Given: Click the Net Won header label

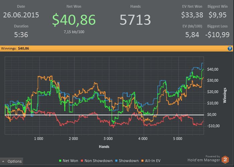Looking at the screenshot, I should [x=74, y=6].
